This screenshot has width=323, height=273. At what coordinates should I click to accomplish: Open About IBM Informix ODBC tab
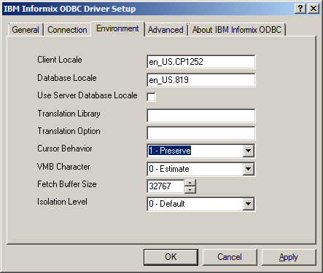click(x=237, y=30)
